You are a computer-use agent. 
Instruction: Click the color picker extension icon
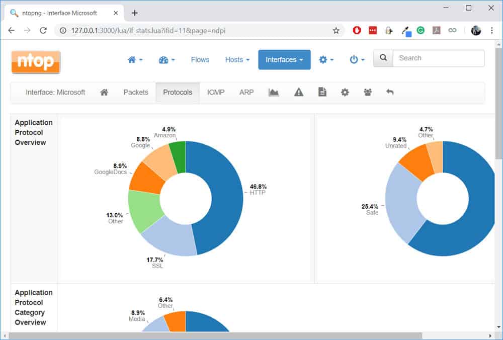[406, 31]
